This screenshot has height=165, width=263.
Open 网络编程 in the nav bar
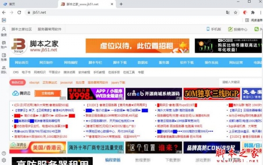[71, 62]
